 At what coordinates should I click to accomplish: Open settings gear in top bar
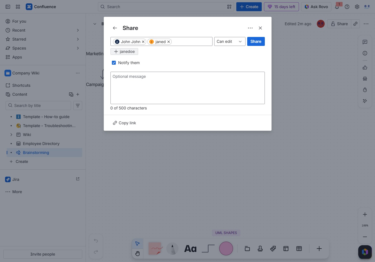(x=357, y=7)
